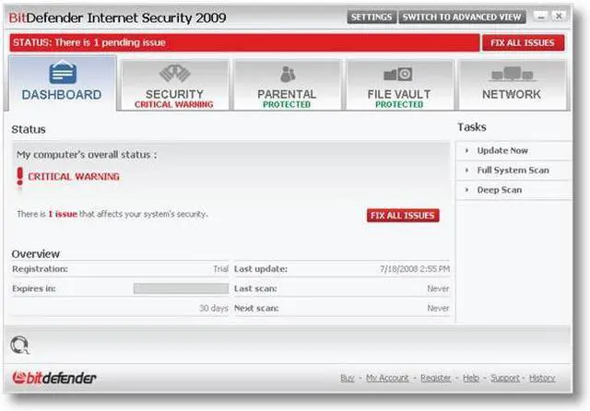Expand the Update Now task arrow
Screen dimensions: 590x411
click(x=467, y=151)
